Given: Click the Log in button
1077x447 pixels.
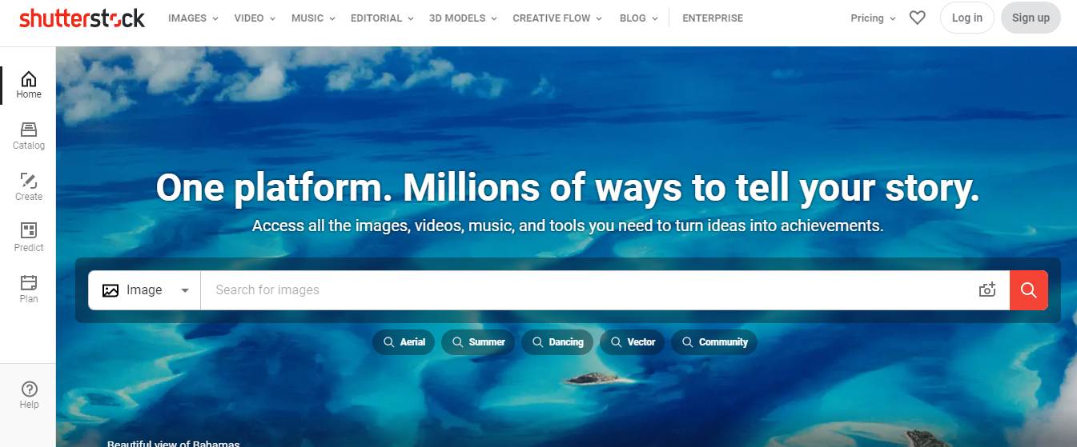Looking at the screenshot, I should (967, 18).
